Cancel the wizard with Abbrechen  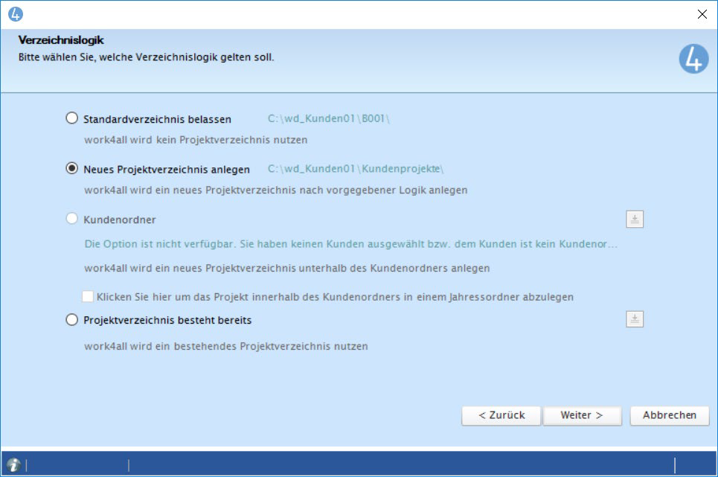click(669, 415)
